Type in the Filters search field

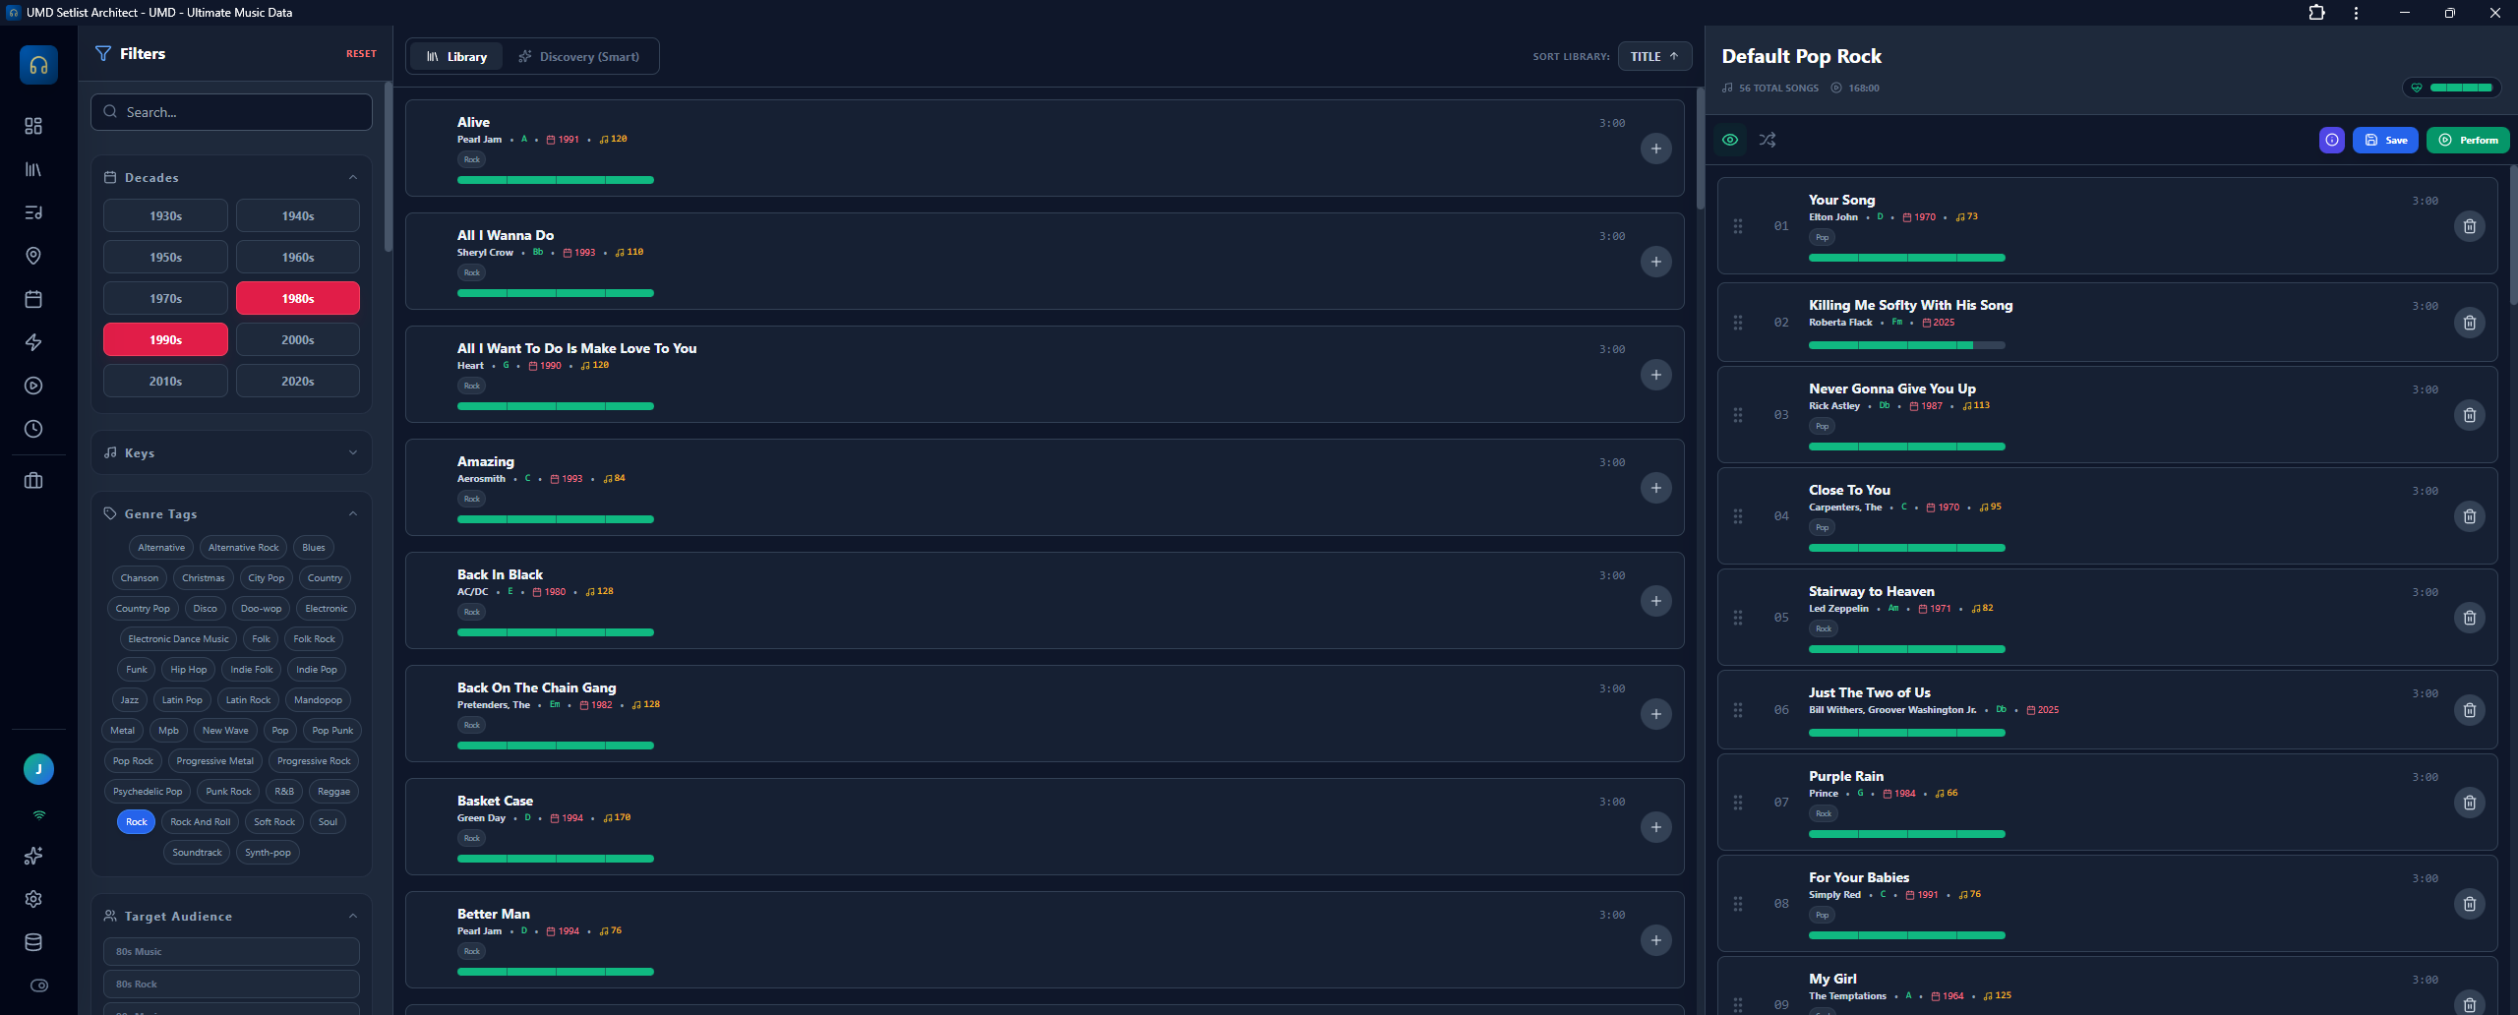tap(231, 111)
